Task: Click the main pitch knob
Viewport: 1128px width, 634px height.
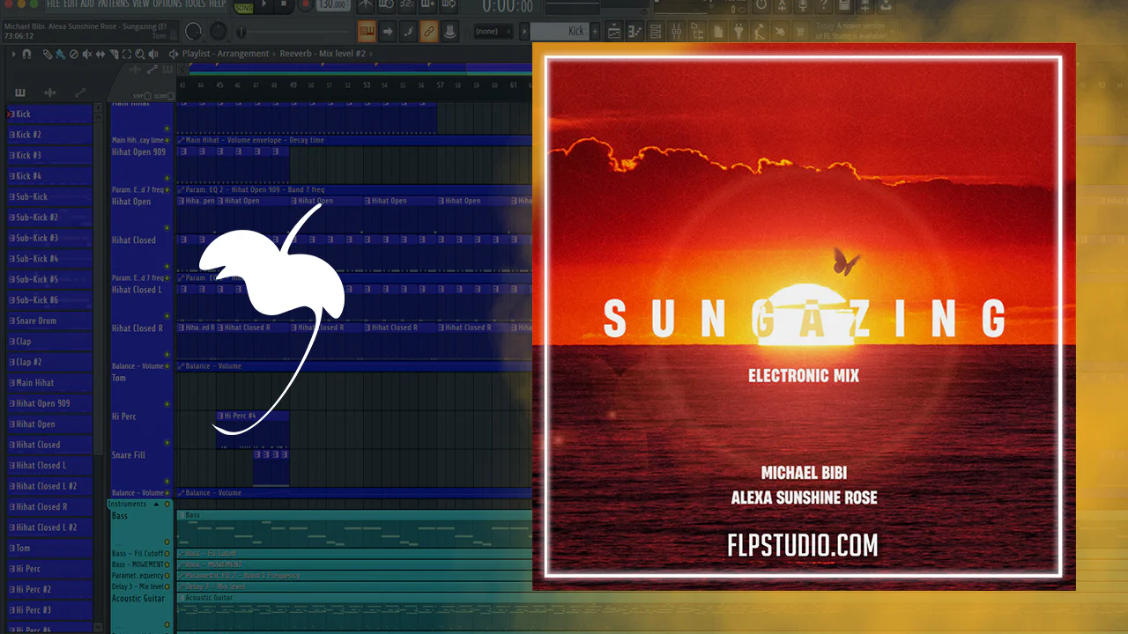Action: click(217, 32)
